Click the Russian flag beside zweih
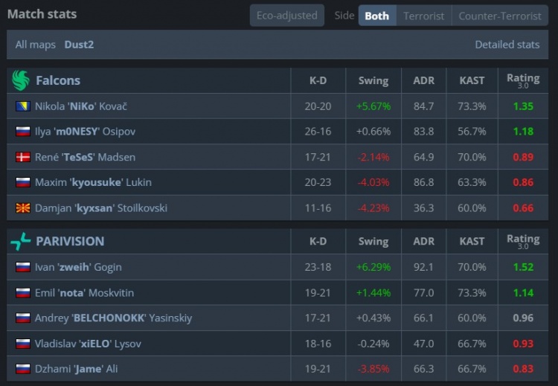 tap(22, 267)
